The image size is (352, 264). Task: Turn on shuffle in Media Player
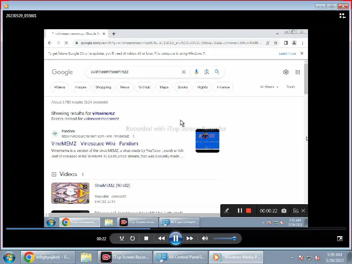(122, 239)
